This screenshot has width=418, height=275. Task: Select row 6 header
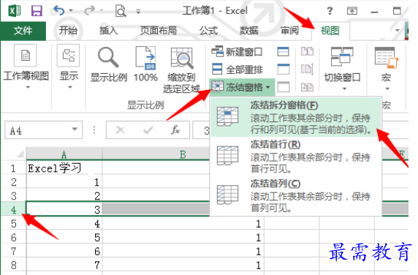[x=13, y=237]
